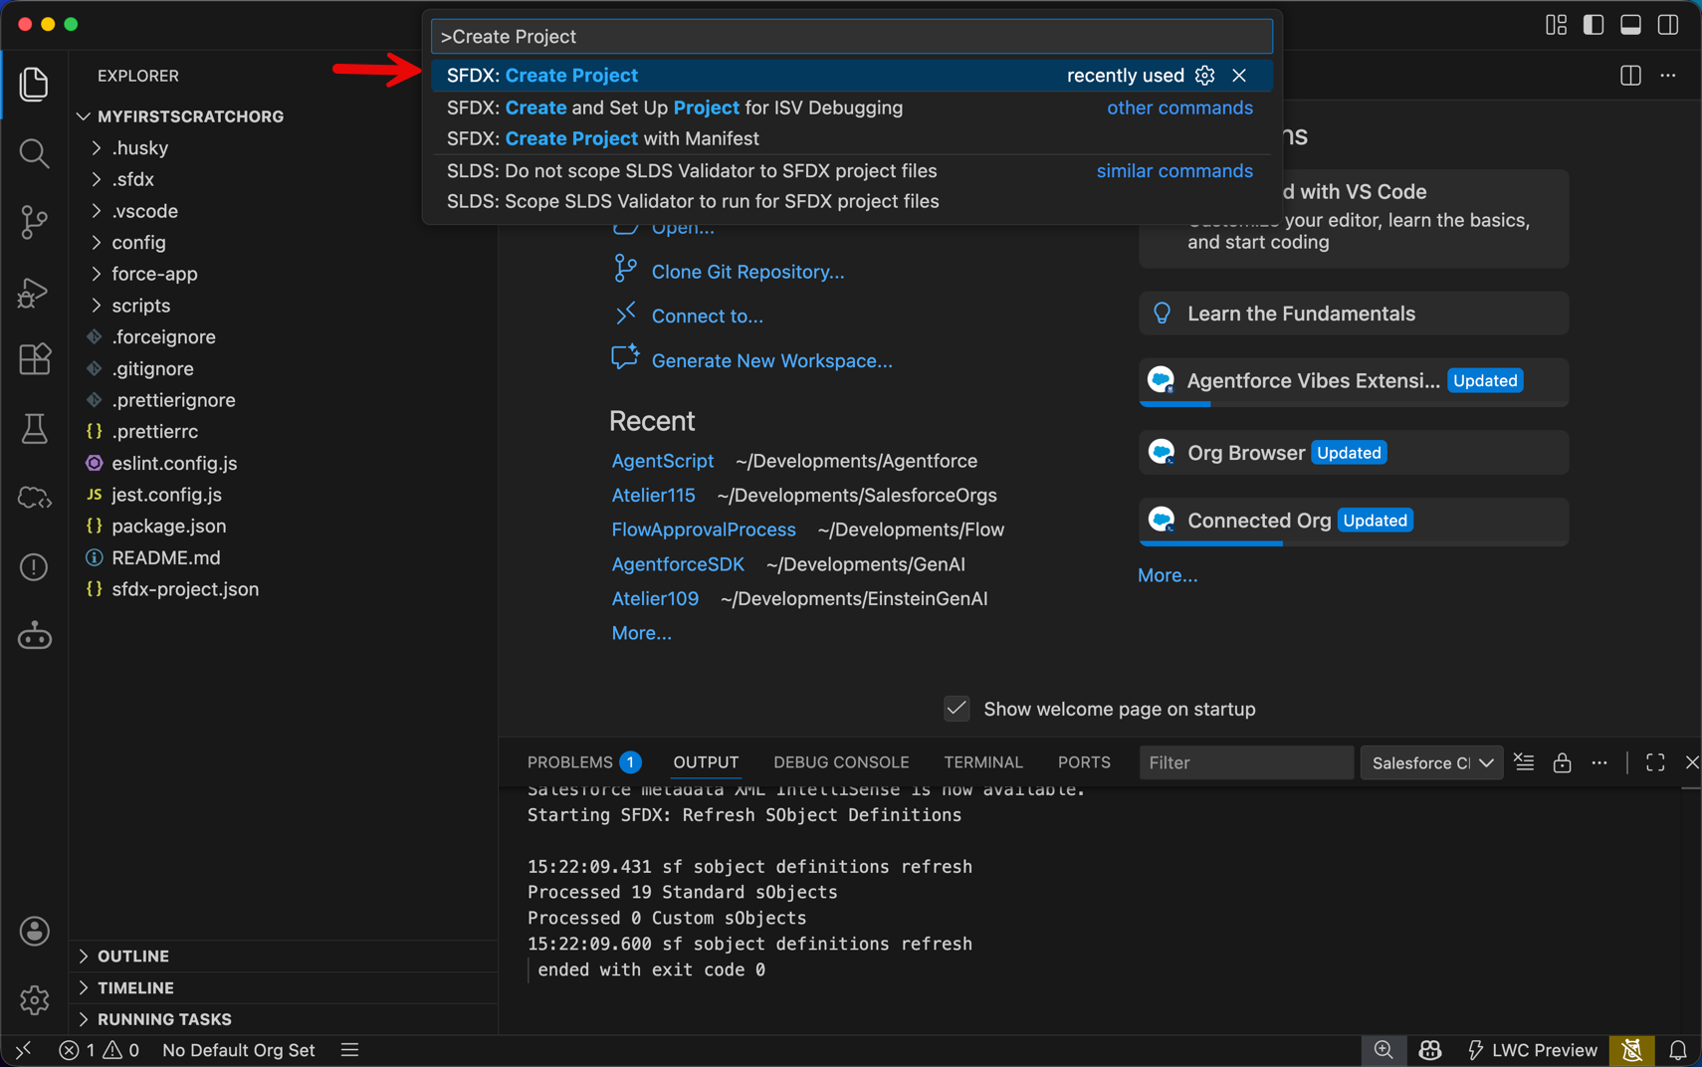The image size is (1702, 1067).
Task: Open the Org Browser cloud icon
Action: (x=34, y=498)
